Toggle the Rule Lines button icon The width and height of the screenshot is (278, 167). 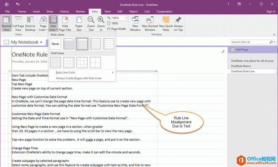point(53,19)
